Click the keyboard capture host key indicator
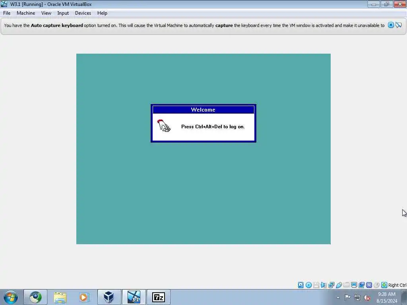The height and width of the screenshot is (305, 407). click(x=384, y=285)
